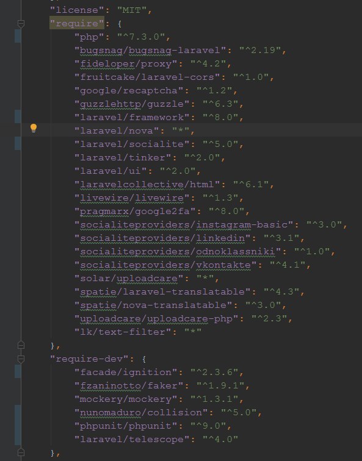362x461 pixels.
Task: Click "phpunit/phpunit" package name
Action: pyautogui.click(x=126, y=426)
